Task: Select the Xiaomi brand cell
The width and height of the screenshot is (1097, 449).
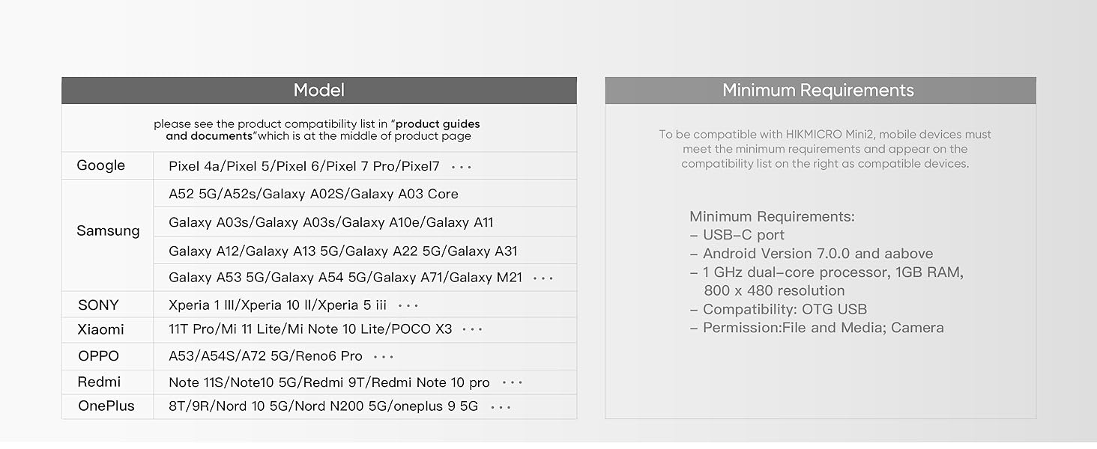Action: [x=100, y=330]
